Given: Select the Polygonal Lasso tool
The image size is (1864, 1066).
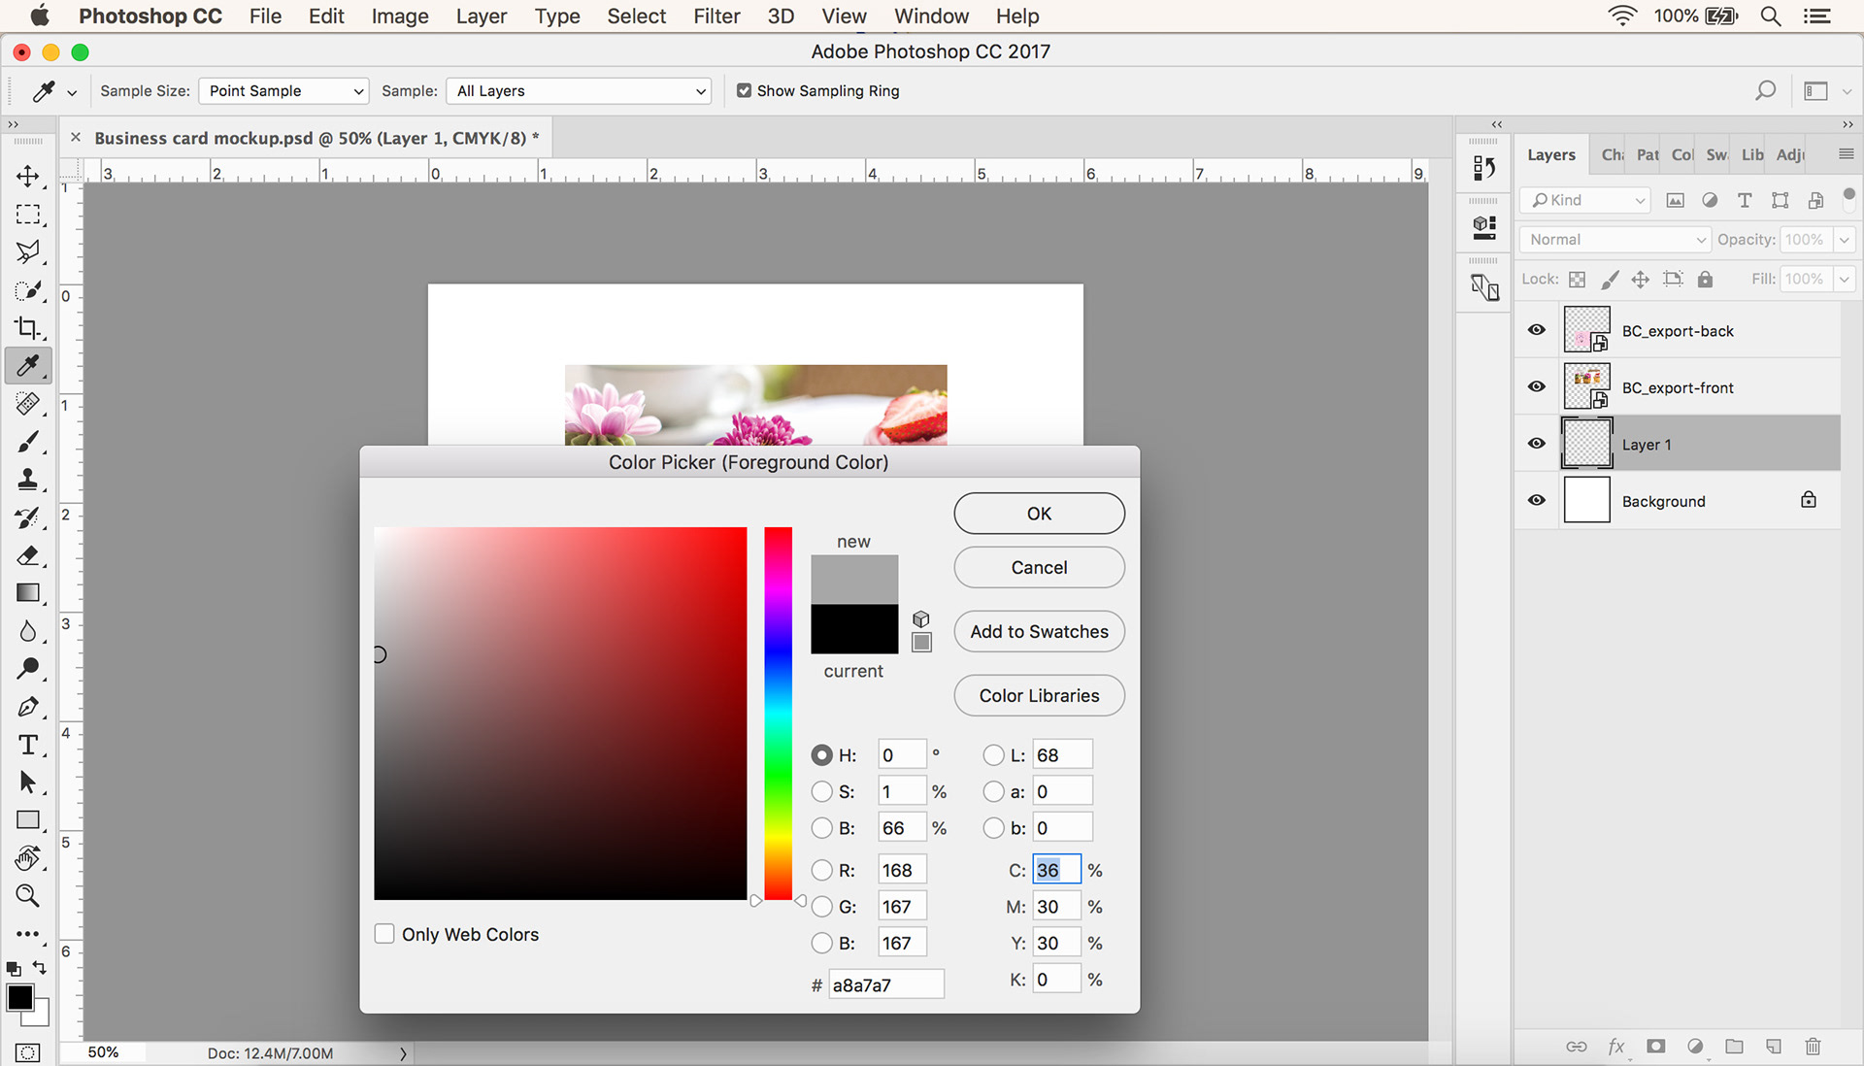Looking at the screenshot, I should click(x=28, y=252).
